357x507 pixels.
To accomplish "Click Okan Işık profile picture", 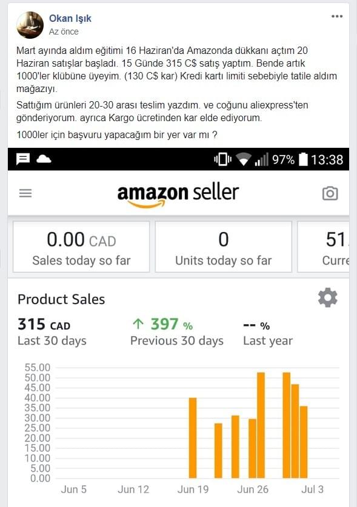I will (30, 25).
